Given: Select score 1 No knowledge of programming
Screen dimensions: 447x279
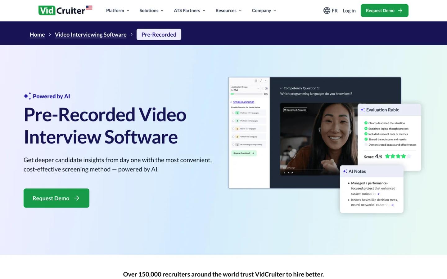Looking at the screenshot, I should point(249,144).
